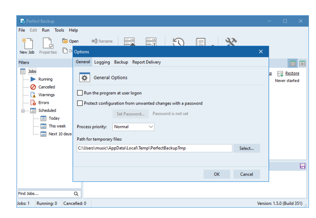316x218 pixels.
Task: Open the File menu
Action: (22, 30)
